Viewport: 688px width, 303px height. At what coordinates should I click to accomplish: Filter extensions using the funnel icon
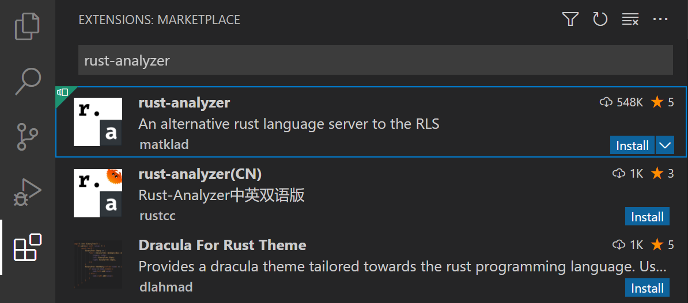pos(570,20)
